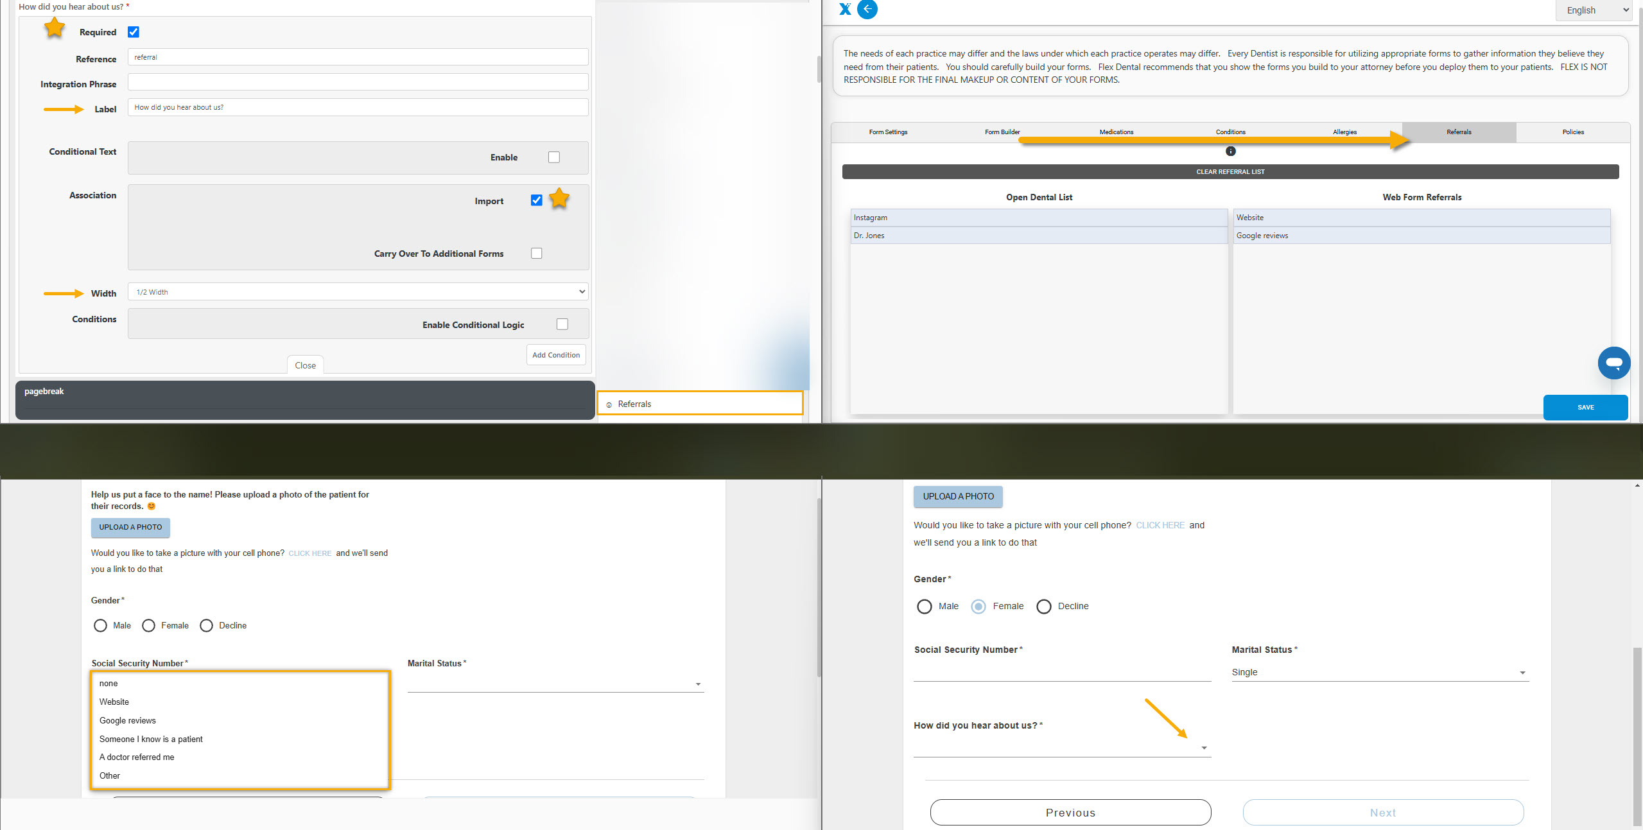Viewport: 1643px width, 830px height.
Task: Select the Referrals tab
Action: 1459,132
